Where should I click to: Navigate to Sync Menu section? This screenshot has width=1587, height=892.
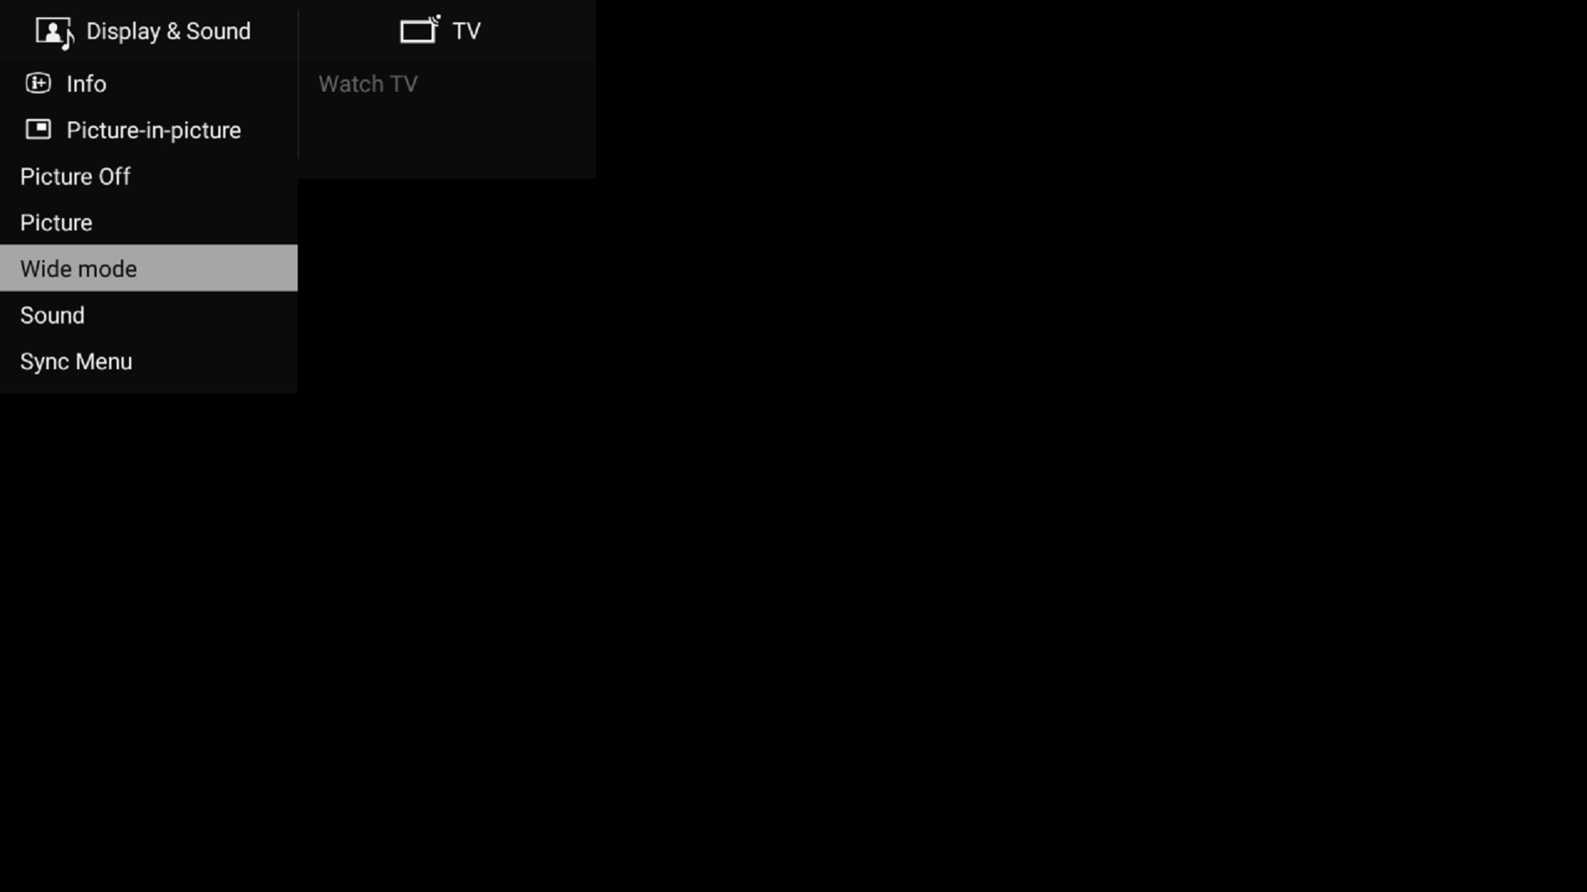point(75,360)
